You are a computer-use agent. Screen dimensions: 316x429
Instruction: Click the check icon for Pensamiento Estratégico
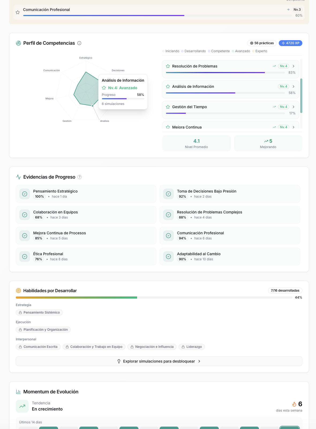point(25,194)
